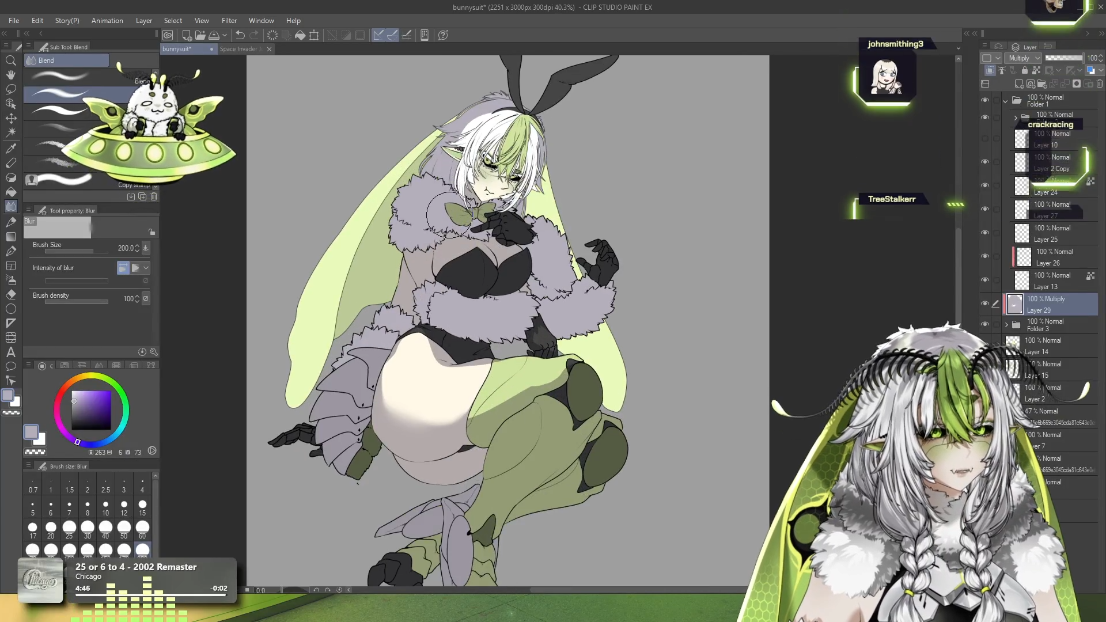Select the Fill bucket tool
This screenshot has width=1106, height=622.
[x=11, y=192]
